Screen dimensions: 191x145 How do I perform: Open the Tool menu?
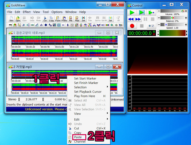click(46, 12)
